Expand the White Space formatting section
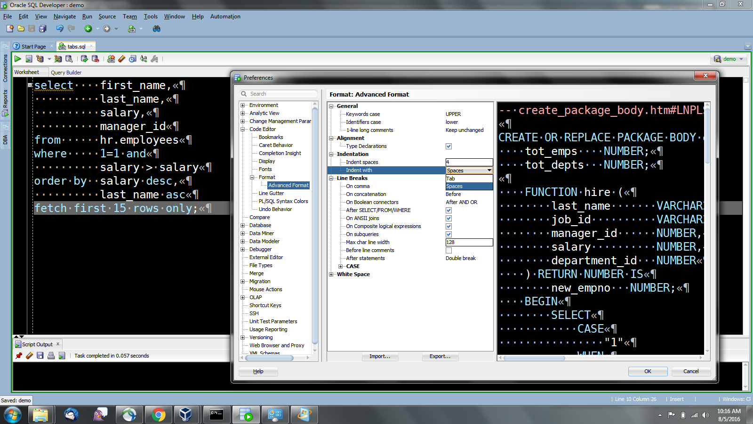This screenshot has height=424, width=753. tap(331, 274)
